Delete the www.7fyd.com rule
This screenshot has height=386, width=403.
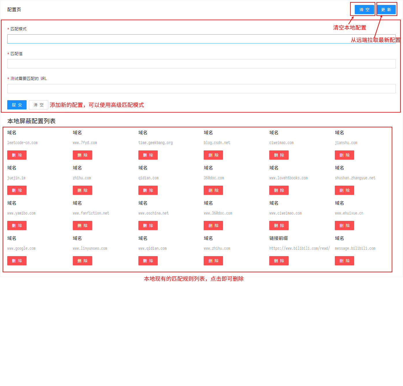82,155
